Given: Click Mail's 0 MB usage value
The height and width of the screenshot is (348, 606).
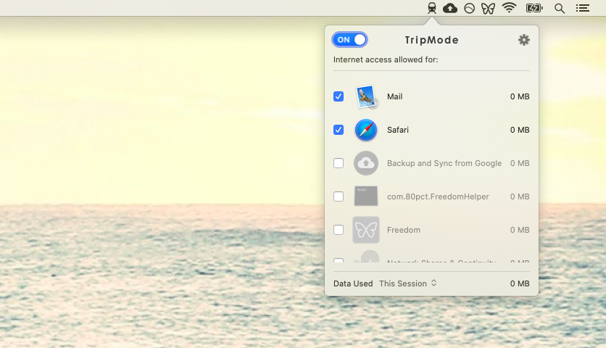Looking at the screenshot, I should click(x=520, y=96).
